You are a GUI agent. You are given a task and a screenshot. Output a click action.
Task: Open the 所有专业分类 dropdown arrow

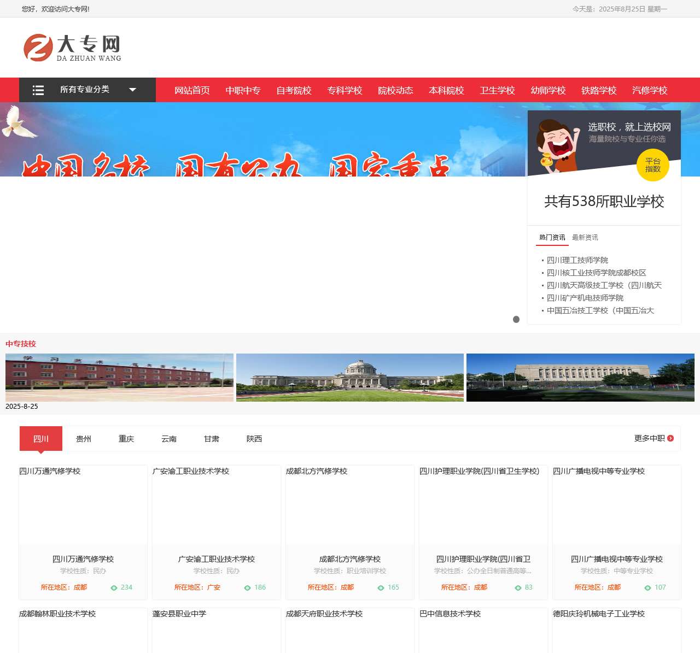(x=132, y=90)
